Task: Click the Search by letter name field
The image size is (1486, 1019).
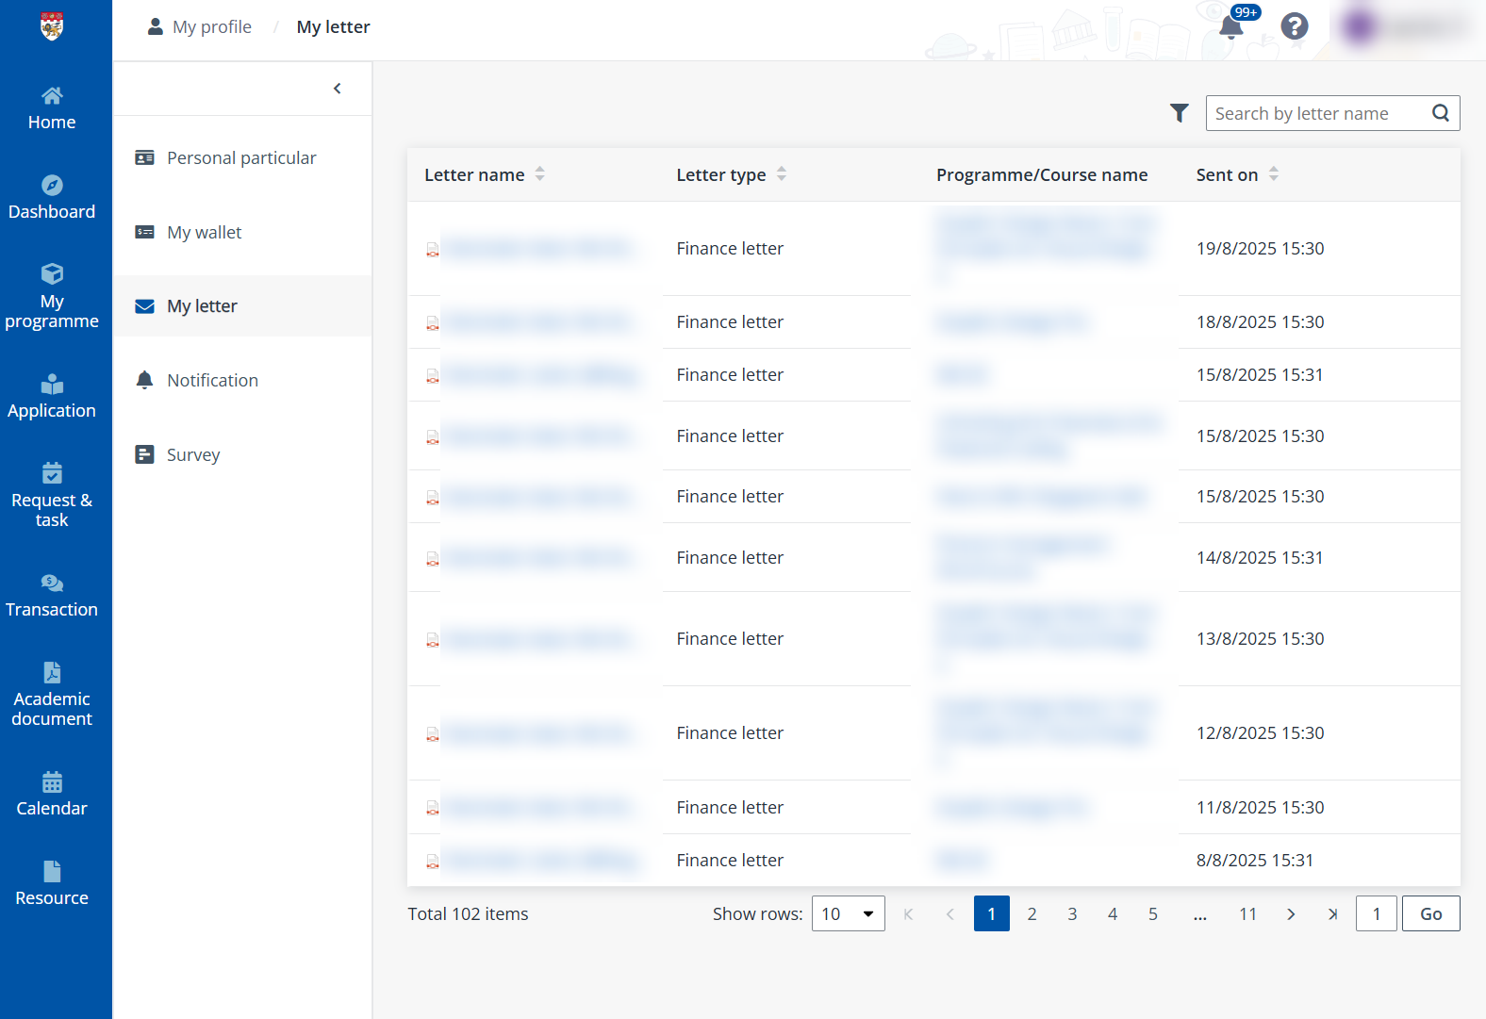Action: pyautogui.click(x=1315, y=113)
